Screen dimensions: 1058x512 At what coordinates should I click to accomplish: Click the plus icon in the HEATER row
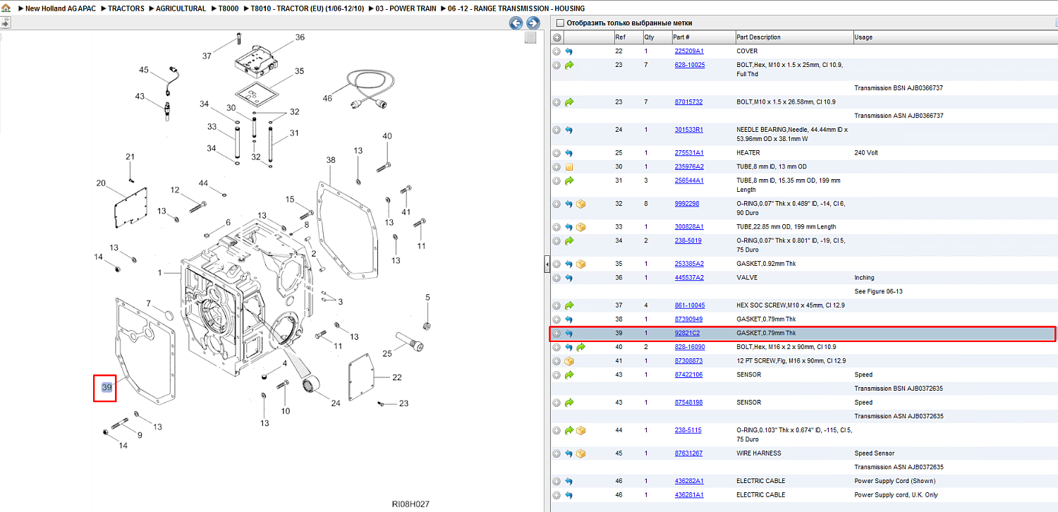pyautogui.click(x=557, y=152)
